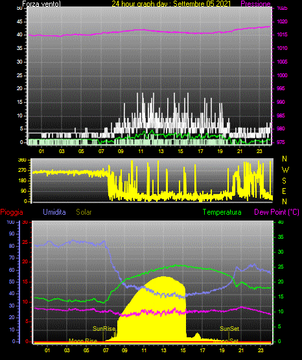
Task: Click hour label 21 under temperature graph
Action: 241,350
